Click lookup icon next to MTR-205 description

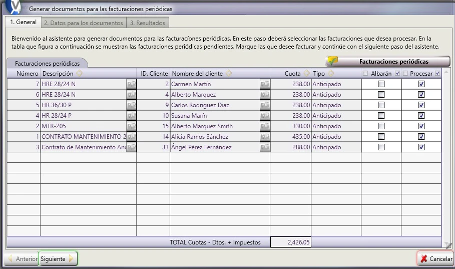click(x=132, y=126)
